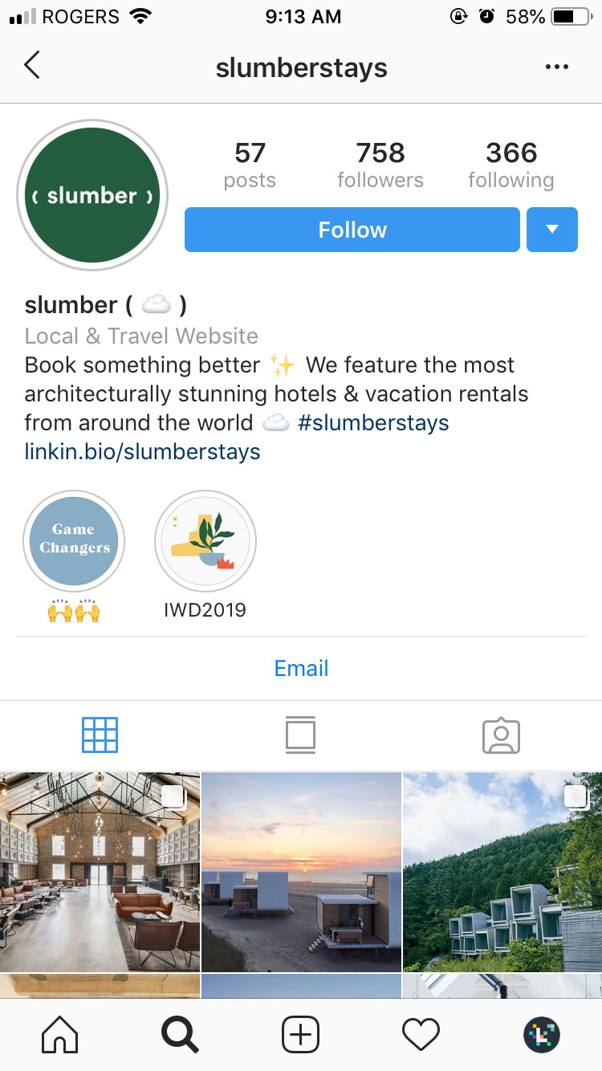Expand suggested accounts dropdown arrow
Image resolution: width=602 pixels, height=1071 pixels.
(552, 230)
